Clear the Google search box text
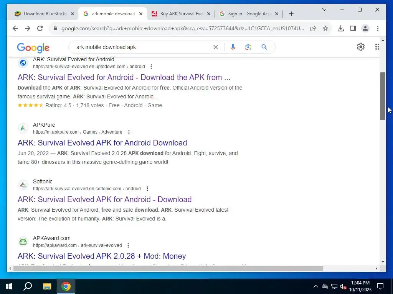The height and width of the screenshot is (294, 393). (216, 47)
